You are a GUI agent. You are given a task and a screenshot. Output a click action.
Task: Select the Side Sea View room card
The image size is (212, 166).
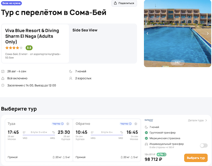[103, 43]
